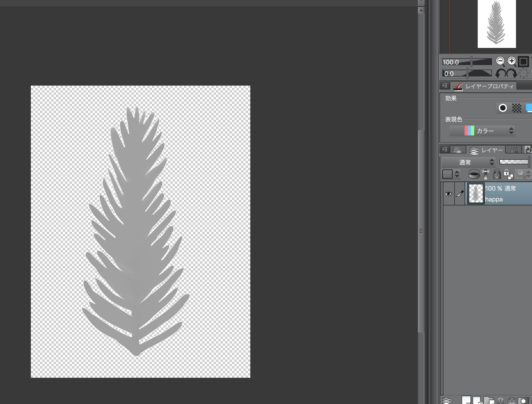Click the zoom in magnifier in Navigator
532x404 pixels.
click(x=512, y=61)
